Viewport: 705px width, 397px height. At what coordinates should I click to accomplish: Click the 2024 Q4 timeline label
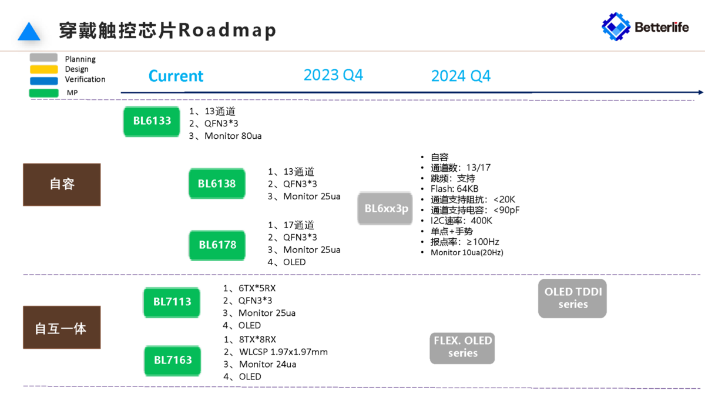pos(461,76)
